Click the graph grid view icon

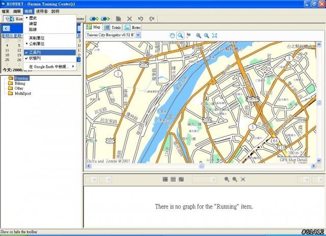coord(165,180)
